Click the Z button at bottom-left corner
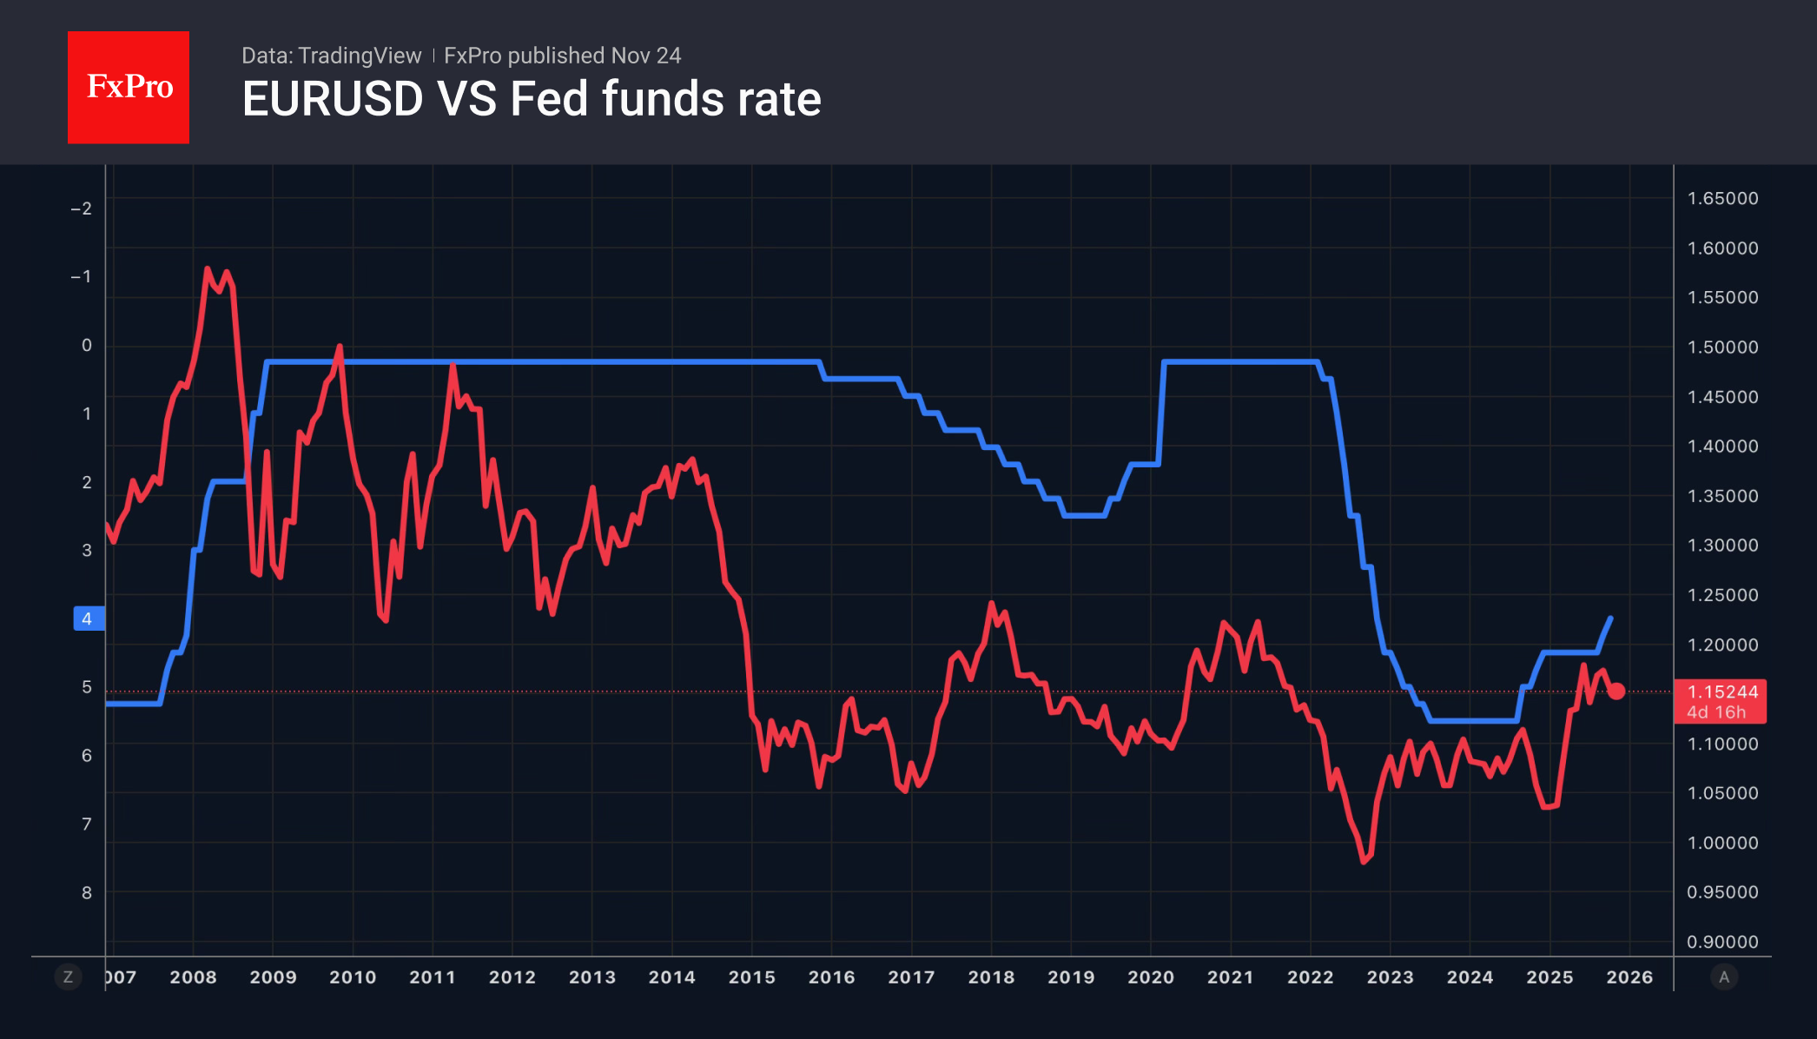 68,977
